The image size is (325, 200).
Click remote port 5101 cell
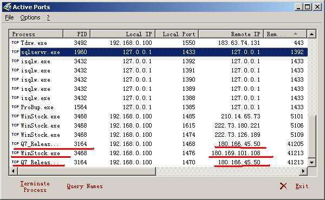click(x=297, y=116)
